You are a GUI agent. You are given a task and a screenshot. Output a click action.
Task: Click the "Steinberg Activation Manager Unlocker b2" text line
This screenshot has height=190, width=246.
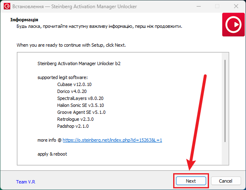(x=79, y=63)
